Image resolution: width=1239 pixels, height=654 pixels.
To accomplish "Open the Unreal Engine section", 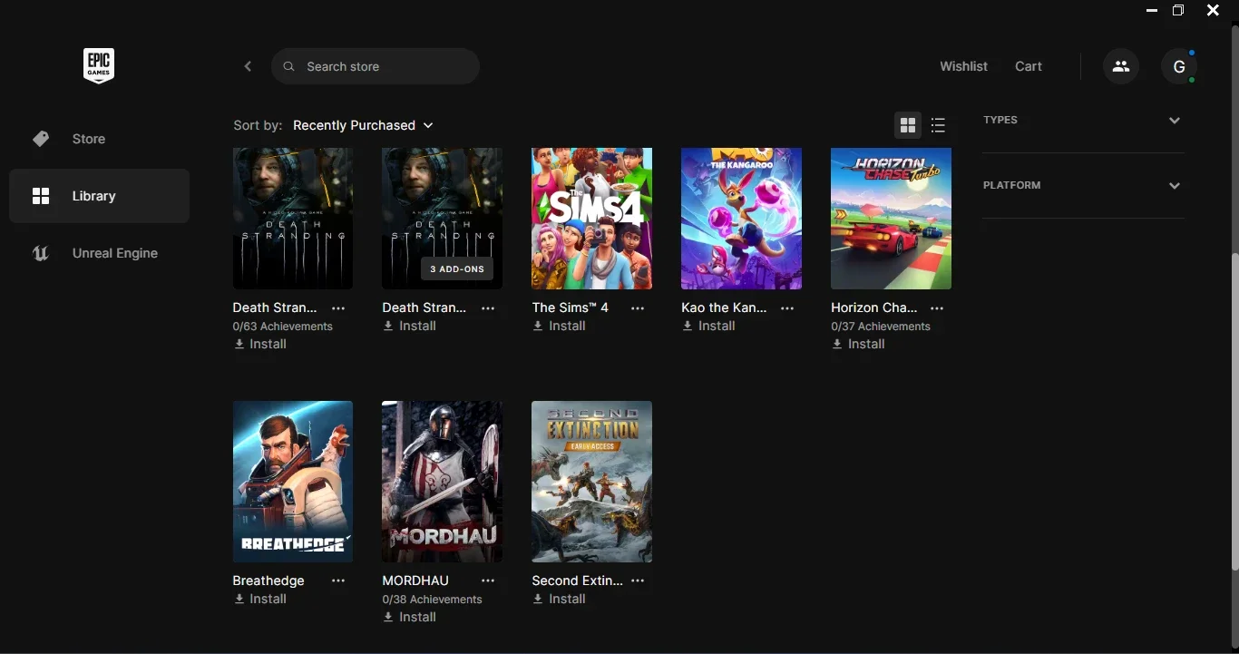I will pyautogui.click(x=99, y=253).
